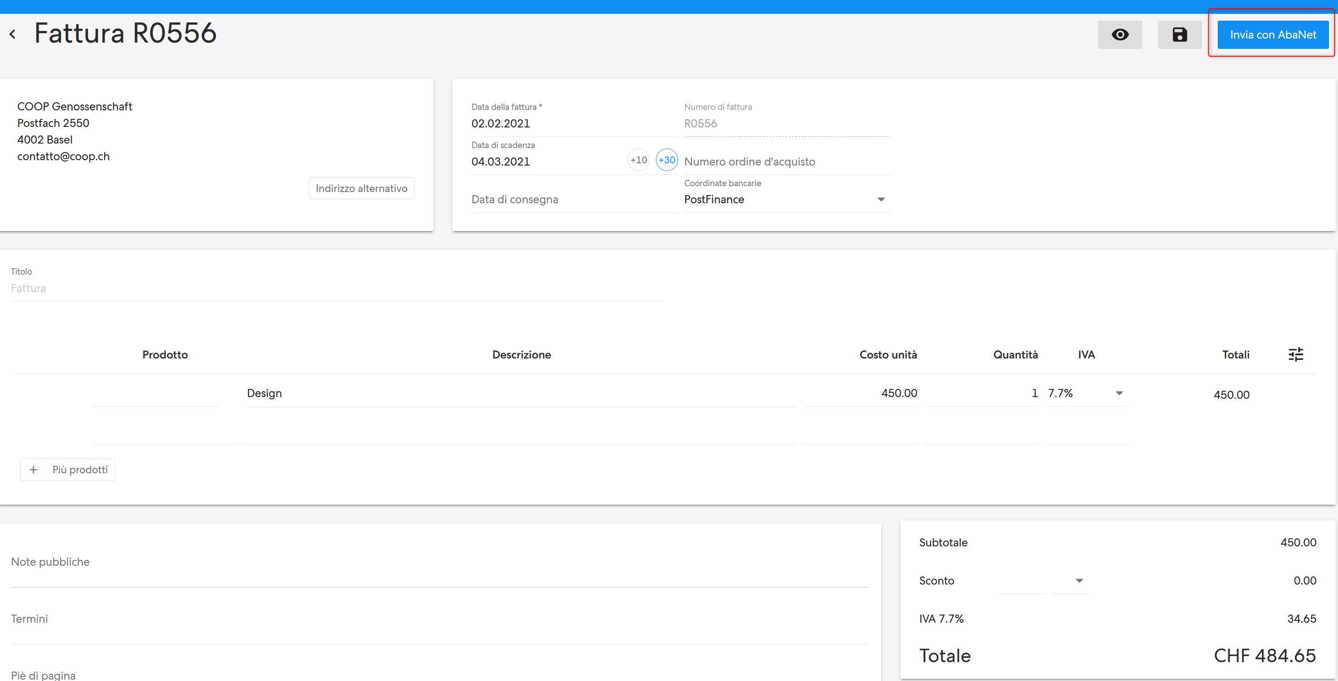Set due date to +30 days
Screen dimensions: 1338x681
coord(666,160)
